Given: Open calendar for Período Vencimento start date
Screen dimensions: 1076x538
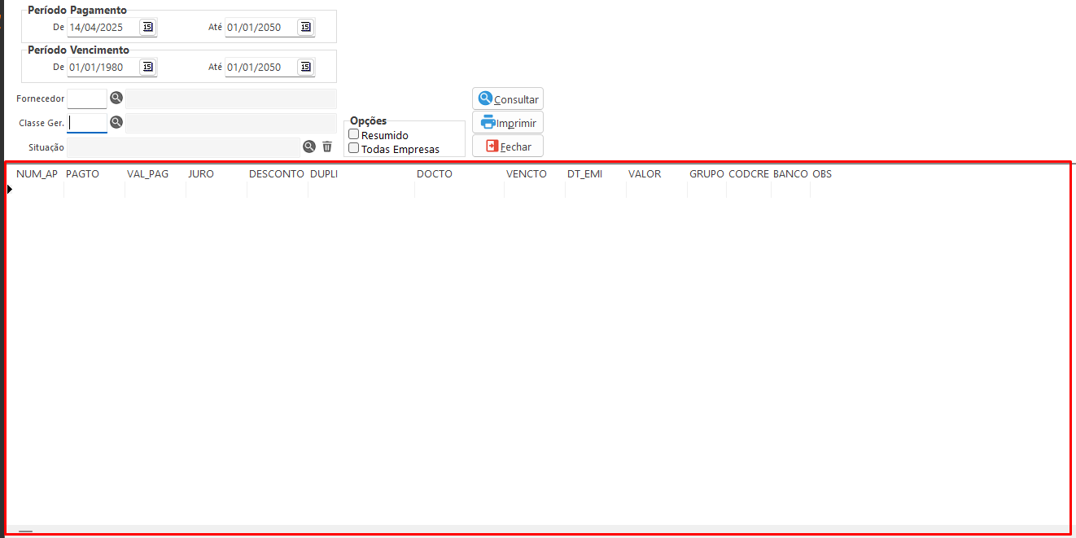Looking at the screenshot, I should [x=147, y=67].
